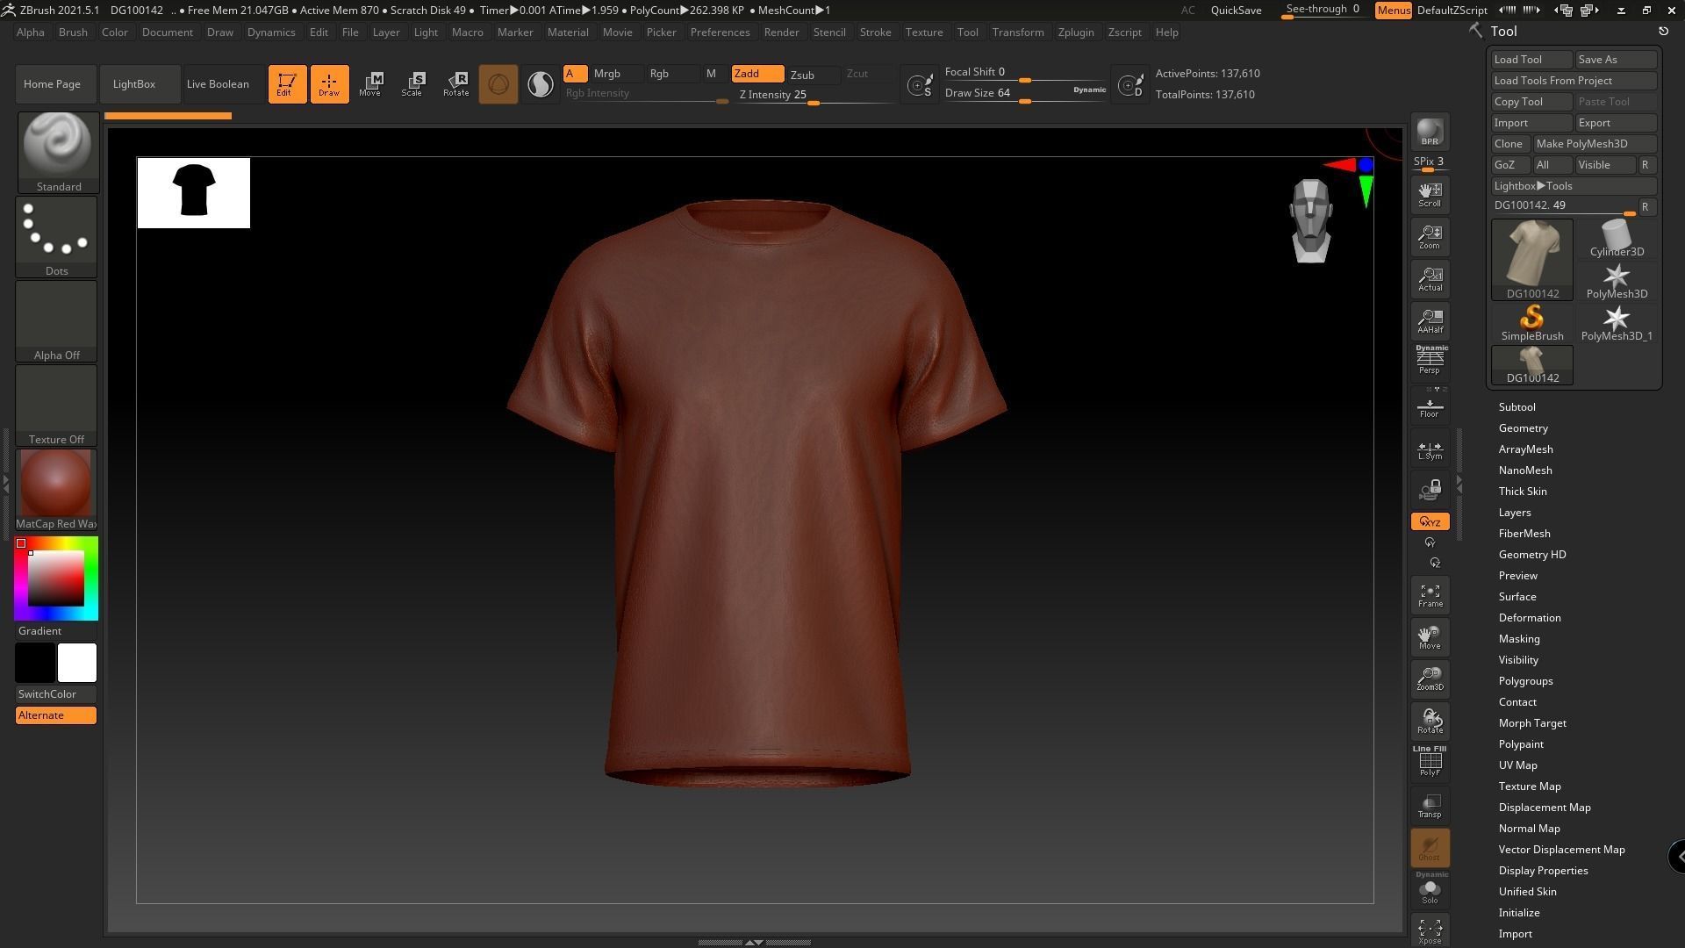This screenshot has height=948, width=1685.
Task: Click the Make PolyMesh3D button
Action: (x=1593, y=144)
